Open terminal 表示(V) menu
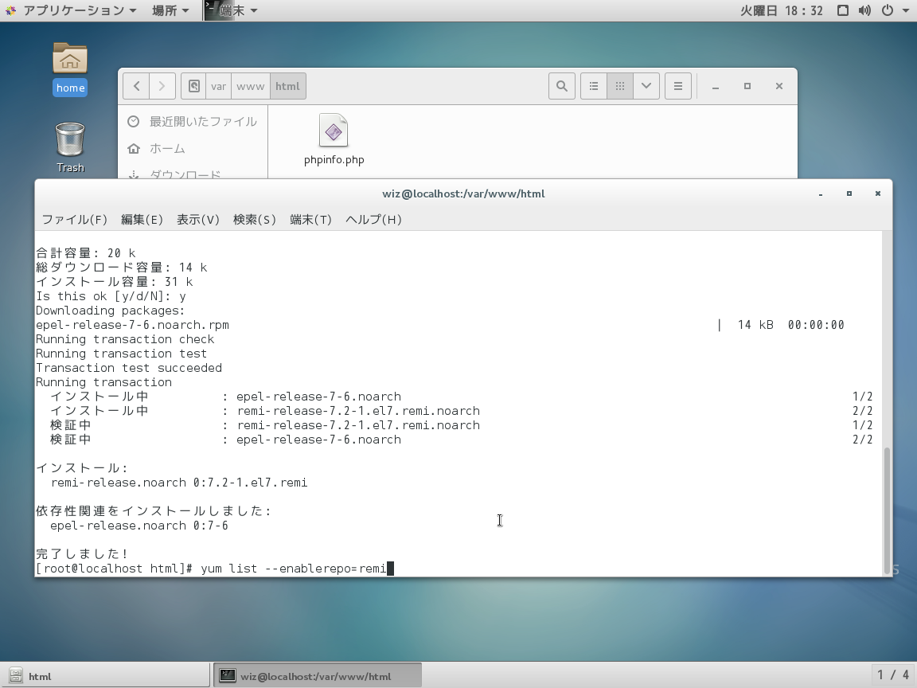The width and height of the screenshot is (917, 688). tap(197, 220)
